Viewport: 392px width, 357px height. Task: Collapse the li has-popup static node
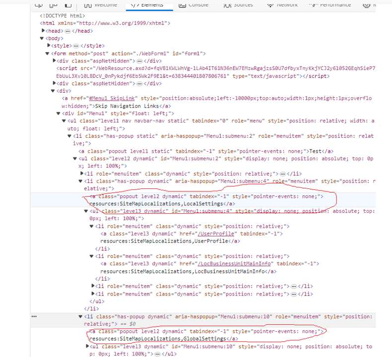coord(69,136)
